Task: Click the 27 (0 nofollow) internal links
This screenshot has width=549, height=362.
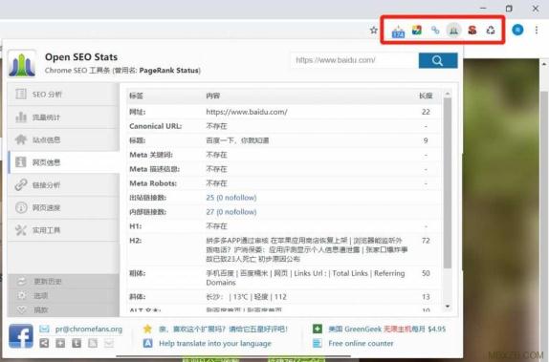Action: click(231, 212)
